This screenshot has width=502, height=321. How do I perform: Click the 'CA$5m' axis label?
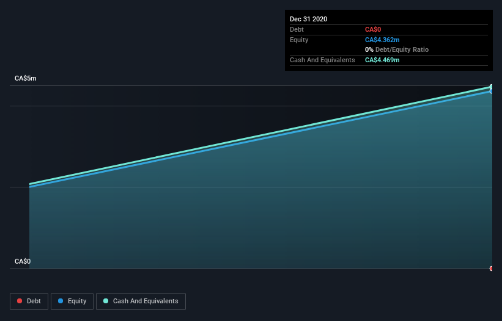click(26, 79)
